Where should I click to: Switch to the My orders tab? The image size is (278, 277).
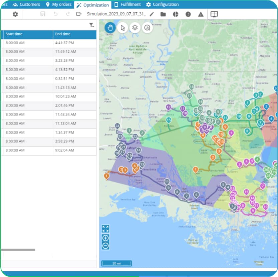pos(59,4)
